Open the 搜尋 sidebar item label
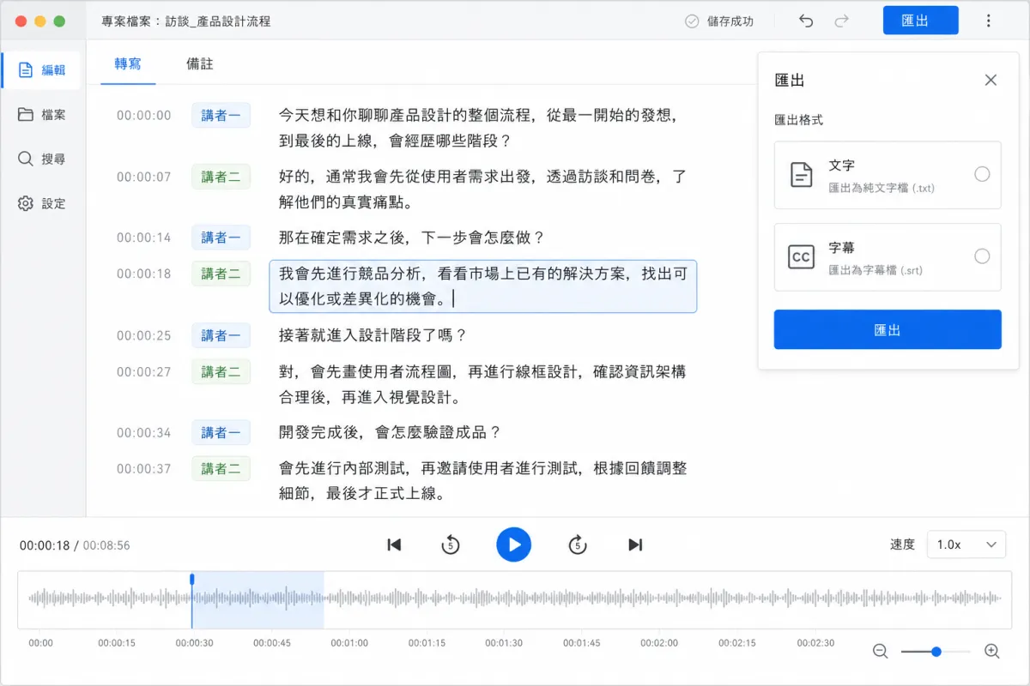This screenshot has width=1030, height=686. [53, 159]
